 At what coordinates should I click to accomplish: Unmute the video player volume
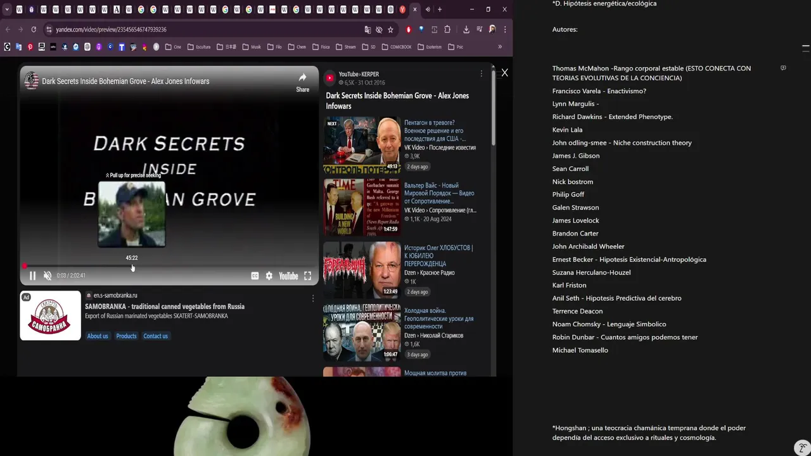pos(48,275)
